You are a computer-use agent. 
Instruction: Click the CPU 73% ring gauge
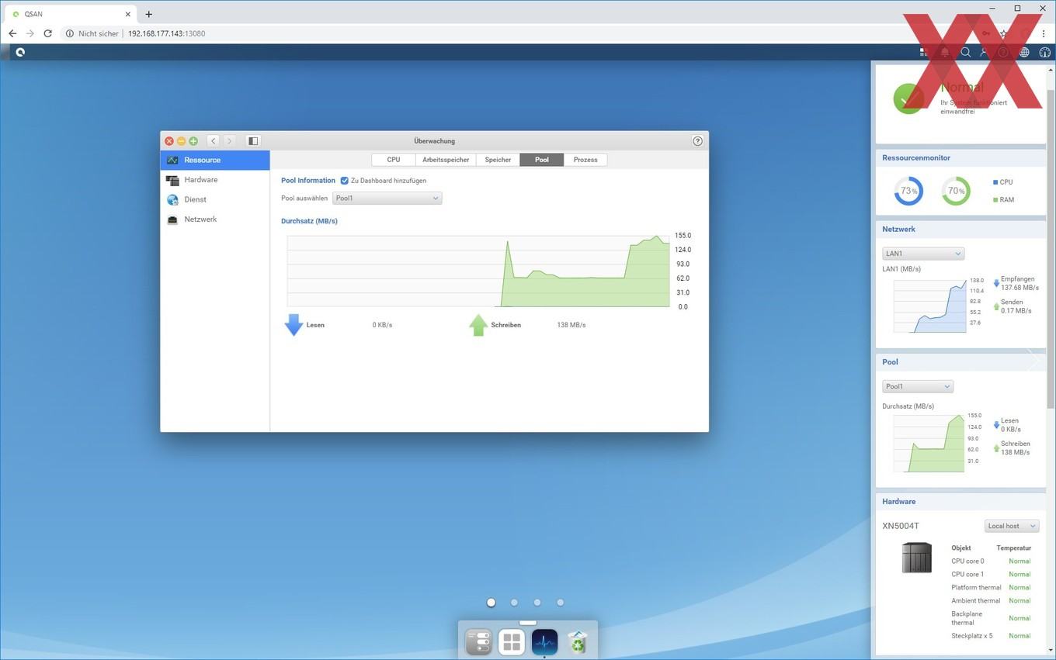point(908,191)
